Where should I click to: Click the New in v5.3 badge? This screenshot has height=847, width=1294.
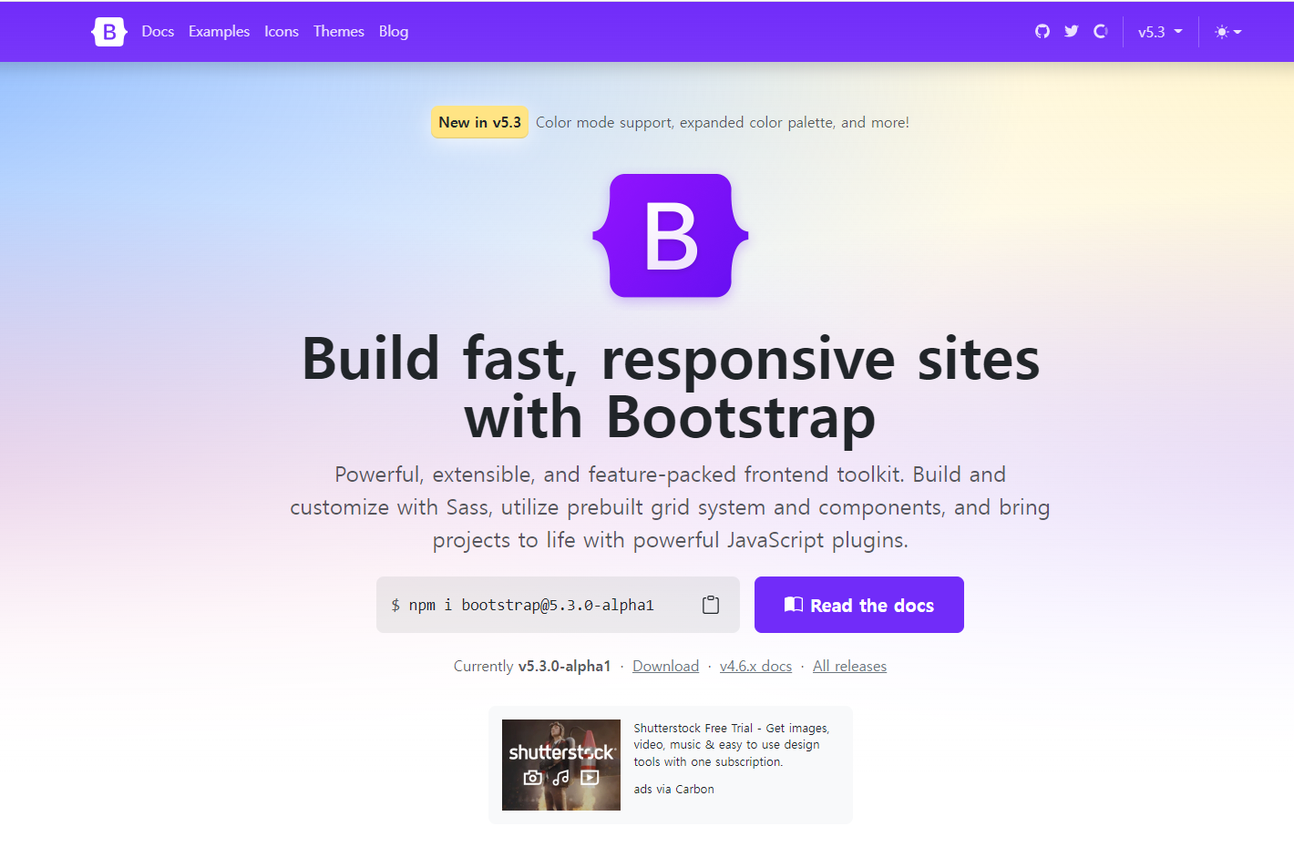[480, 122]
